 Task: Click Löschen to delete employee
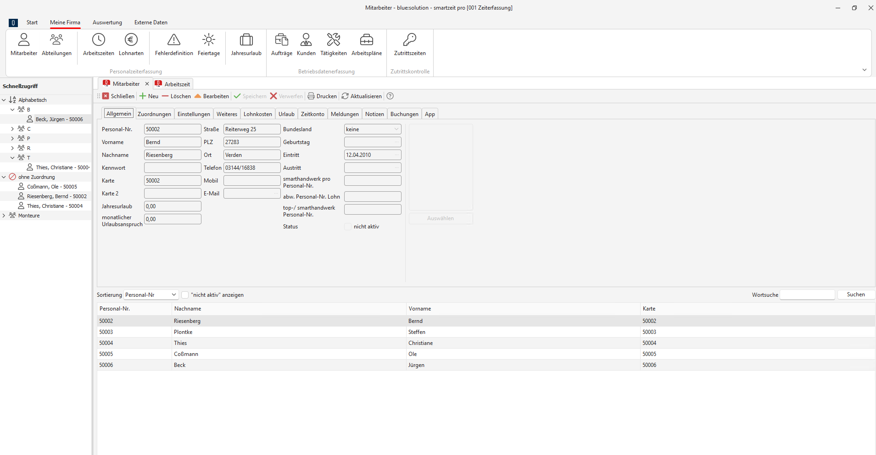click(176, 96)
